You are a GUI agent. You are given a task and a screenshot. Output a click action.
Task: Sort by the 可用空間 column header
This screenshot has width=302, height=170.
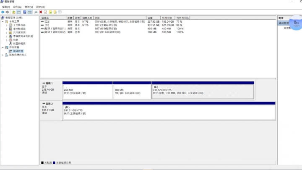(167, 18)
